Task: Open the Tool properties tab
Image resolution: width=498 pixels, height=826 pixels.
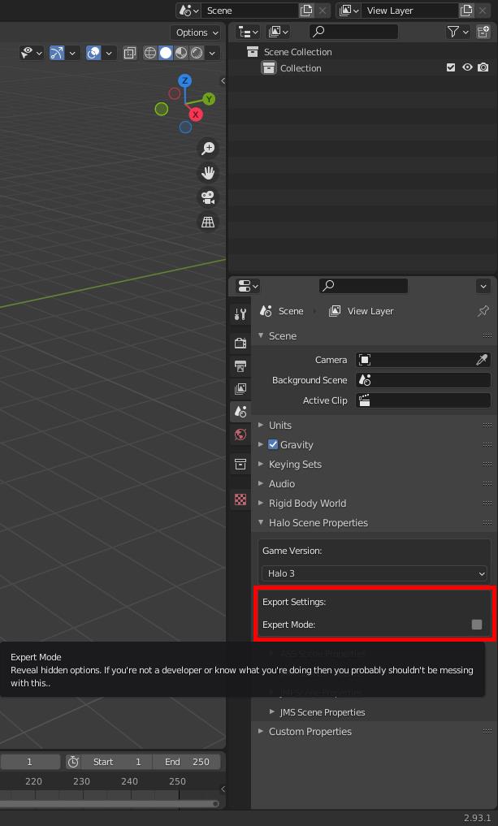Action: pos(240,314)
